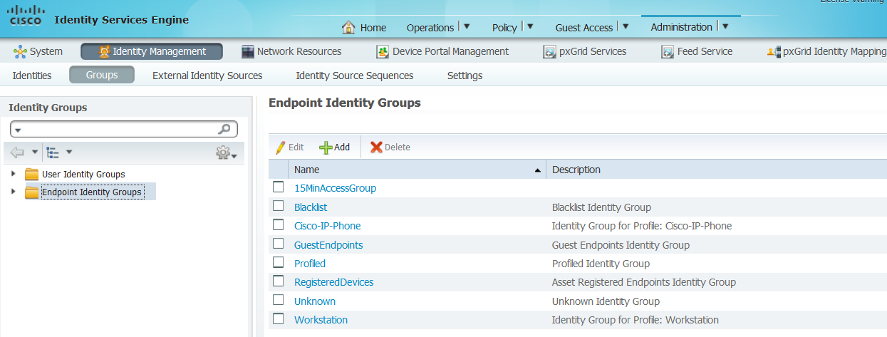Tick the Blacklist checkbox
This screenshot has height=337, width=887.
pos(279,206)
